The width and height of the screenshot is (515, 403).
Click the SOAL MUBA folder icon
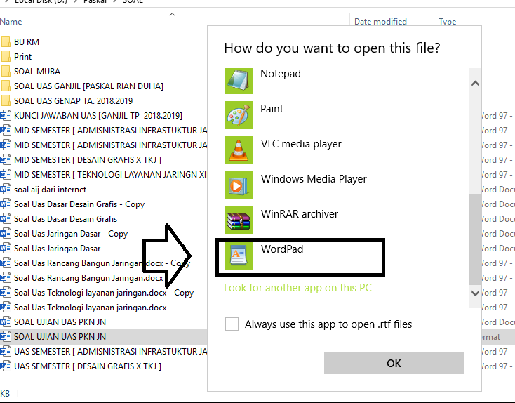(6, 72)
